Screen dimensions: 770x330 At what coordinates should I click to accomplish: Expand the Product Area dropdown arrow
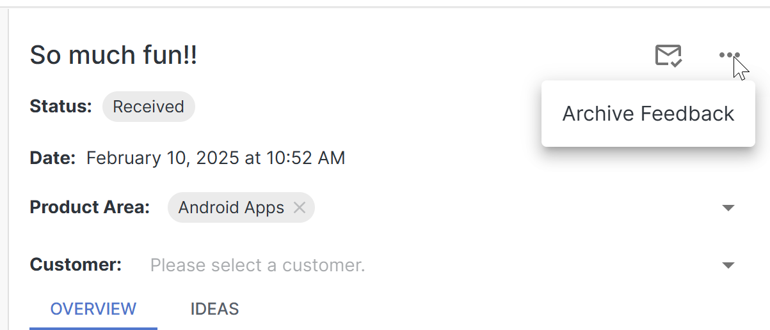[x=728, y=208]
